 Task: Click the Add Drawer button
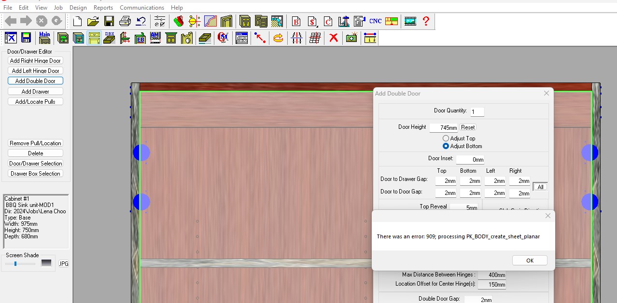pyautogui.click(x=35, y=92)
